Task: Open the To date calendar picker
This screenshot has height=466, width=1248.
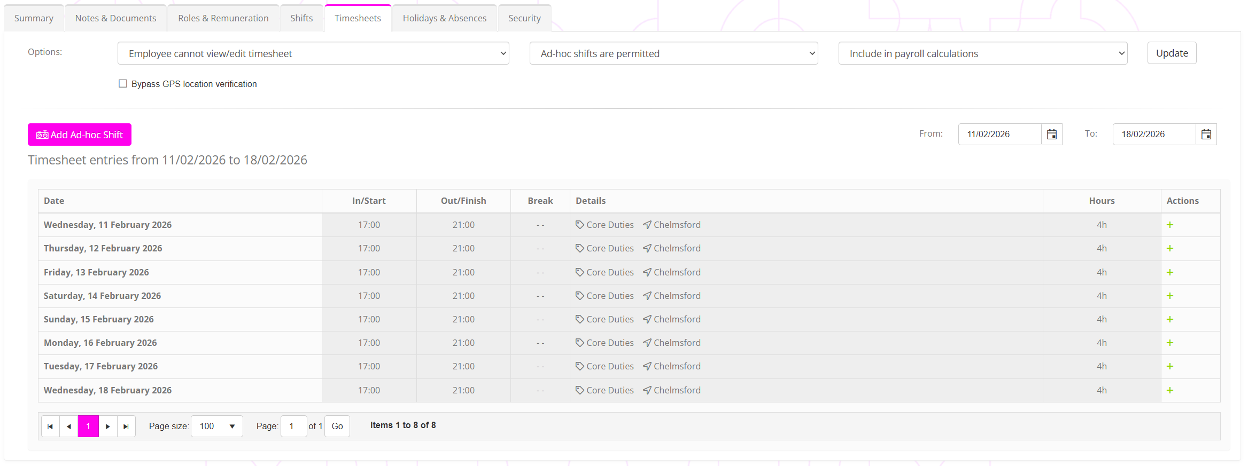Action: [1206, 135]
